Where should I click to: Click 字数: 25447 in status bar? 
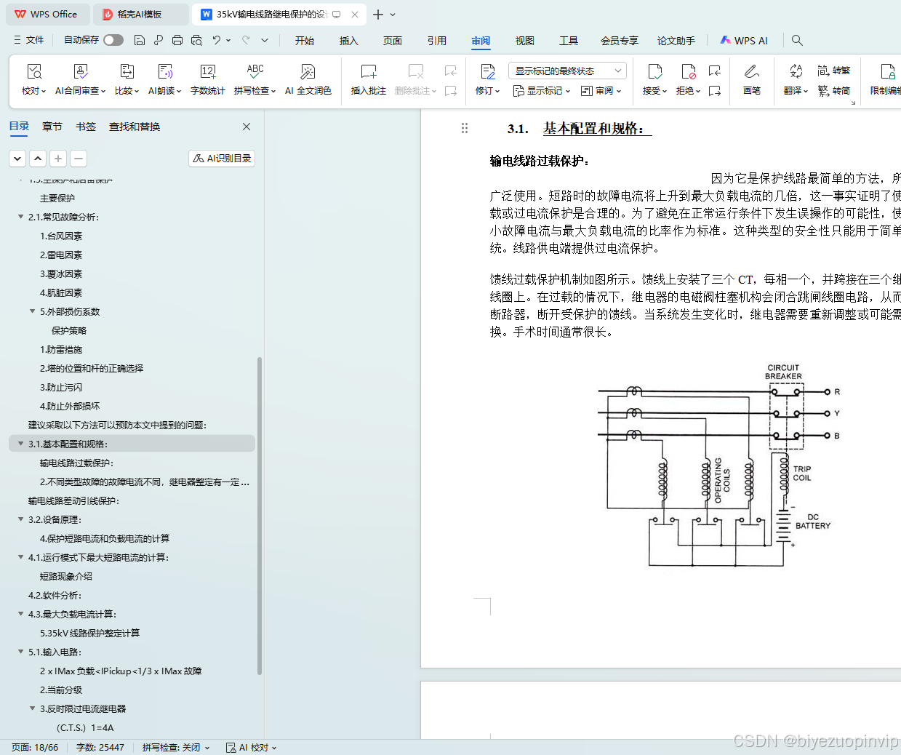click(x=100, y=747)
